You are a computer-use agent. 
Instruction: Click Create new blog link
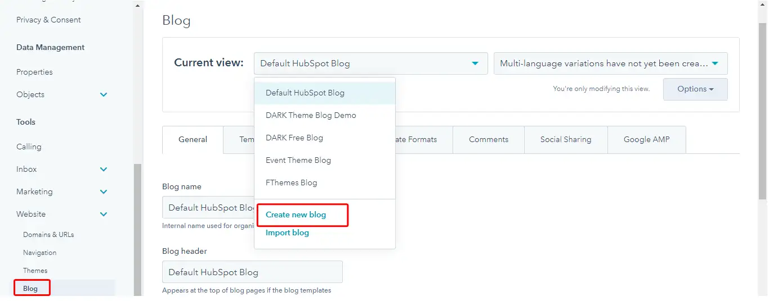coord(296,215)
